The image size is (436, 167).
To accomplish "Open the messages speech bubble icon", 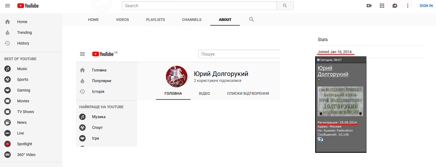I will pos(395,6).
